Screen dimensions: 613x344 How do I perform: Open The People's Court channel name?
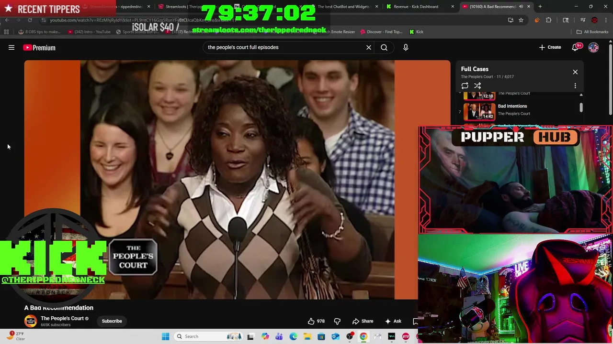coord(62,318)
